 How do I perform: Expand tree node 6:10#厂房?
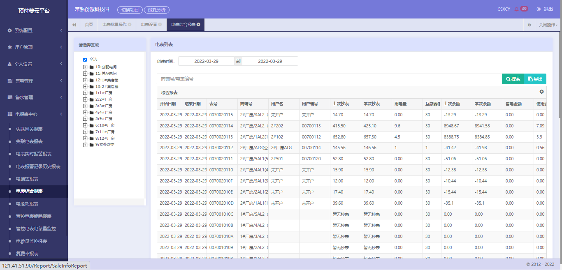click(x=85, y=125)
